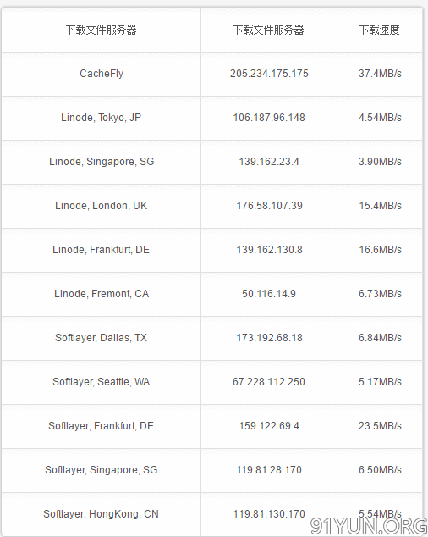Viewport: 428px width, 537px height.
Task: Select Linode, Frankfurt, DE entry
Action: click(101, 250)
